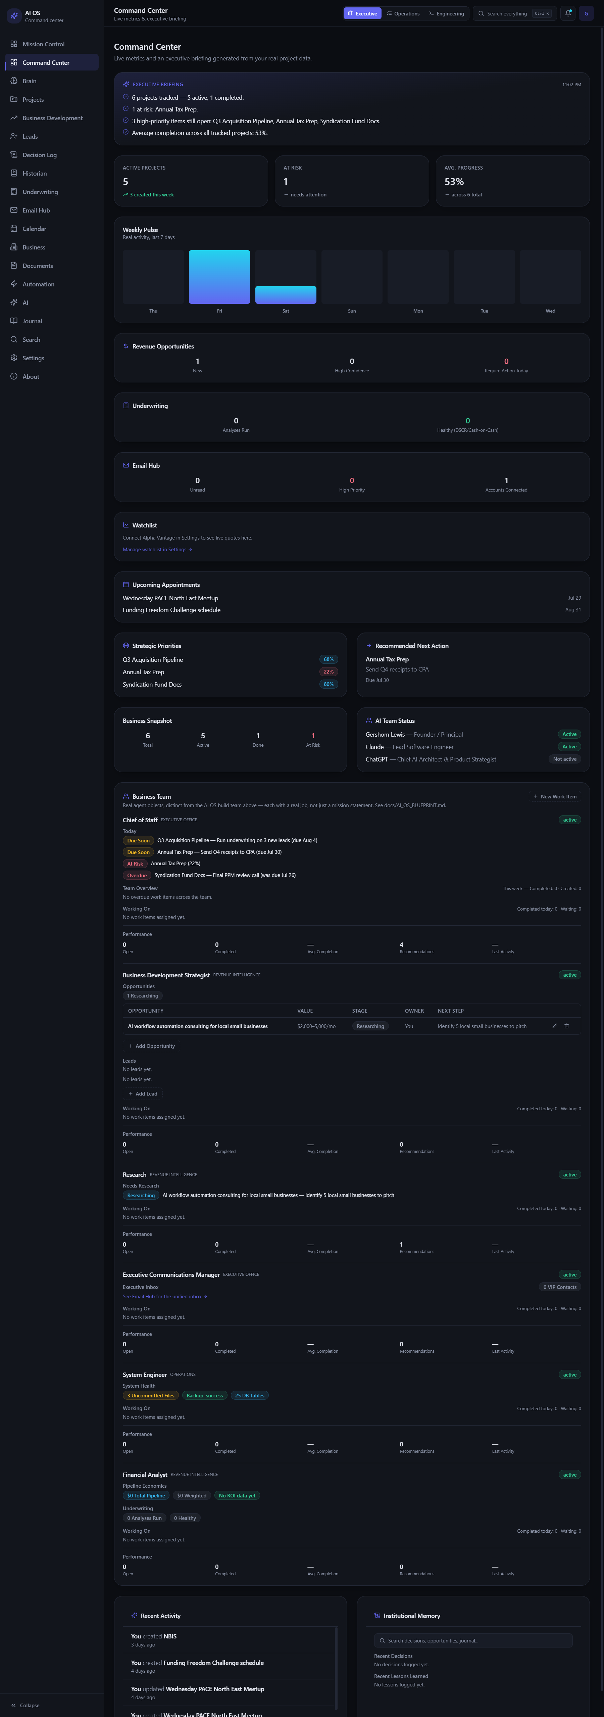Viewport: 604px width, 1717px height.
Task: Click the 25 DB Tables pill
Action: coord(250,1396)
